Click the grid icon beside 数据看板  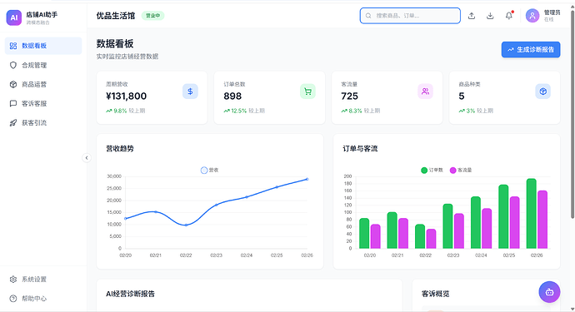13,46
